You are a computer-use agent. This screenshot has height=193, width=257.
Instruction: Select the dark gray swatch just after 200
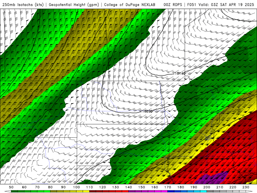210,191
